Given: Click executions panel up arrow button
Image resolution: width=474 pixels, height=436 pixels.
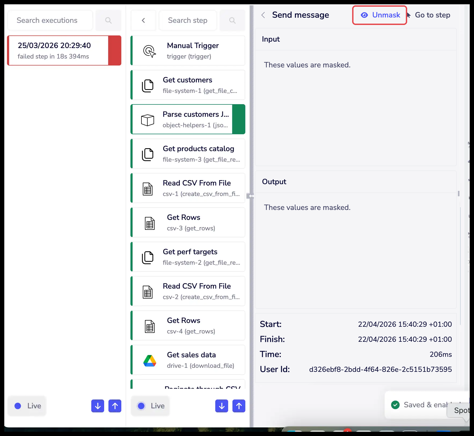Looking at the screenshot, I should [x=115, y=406].
